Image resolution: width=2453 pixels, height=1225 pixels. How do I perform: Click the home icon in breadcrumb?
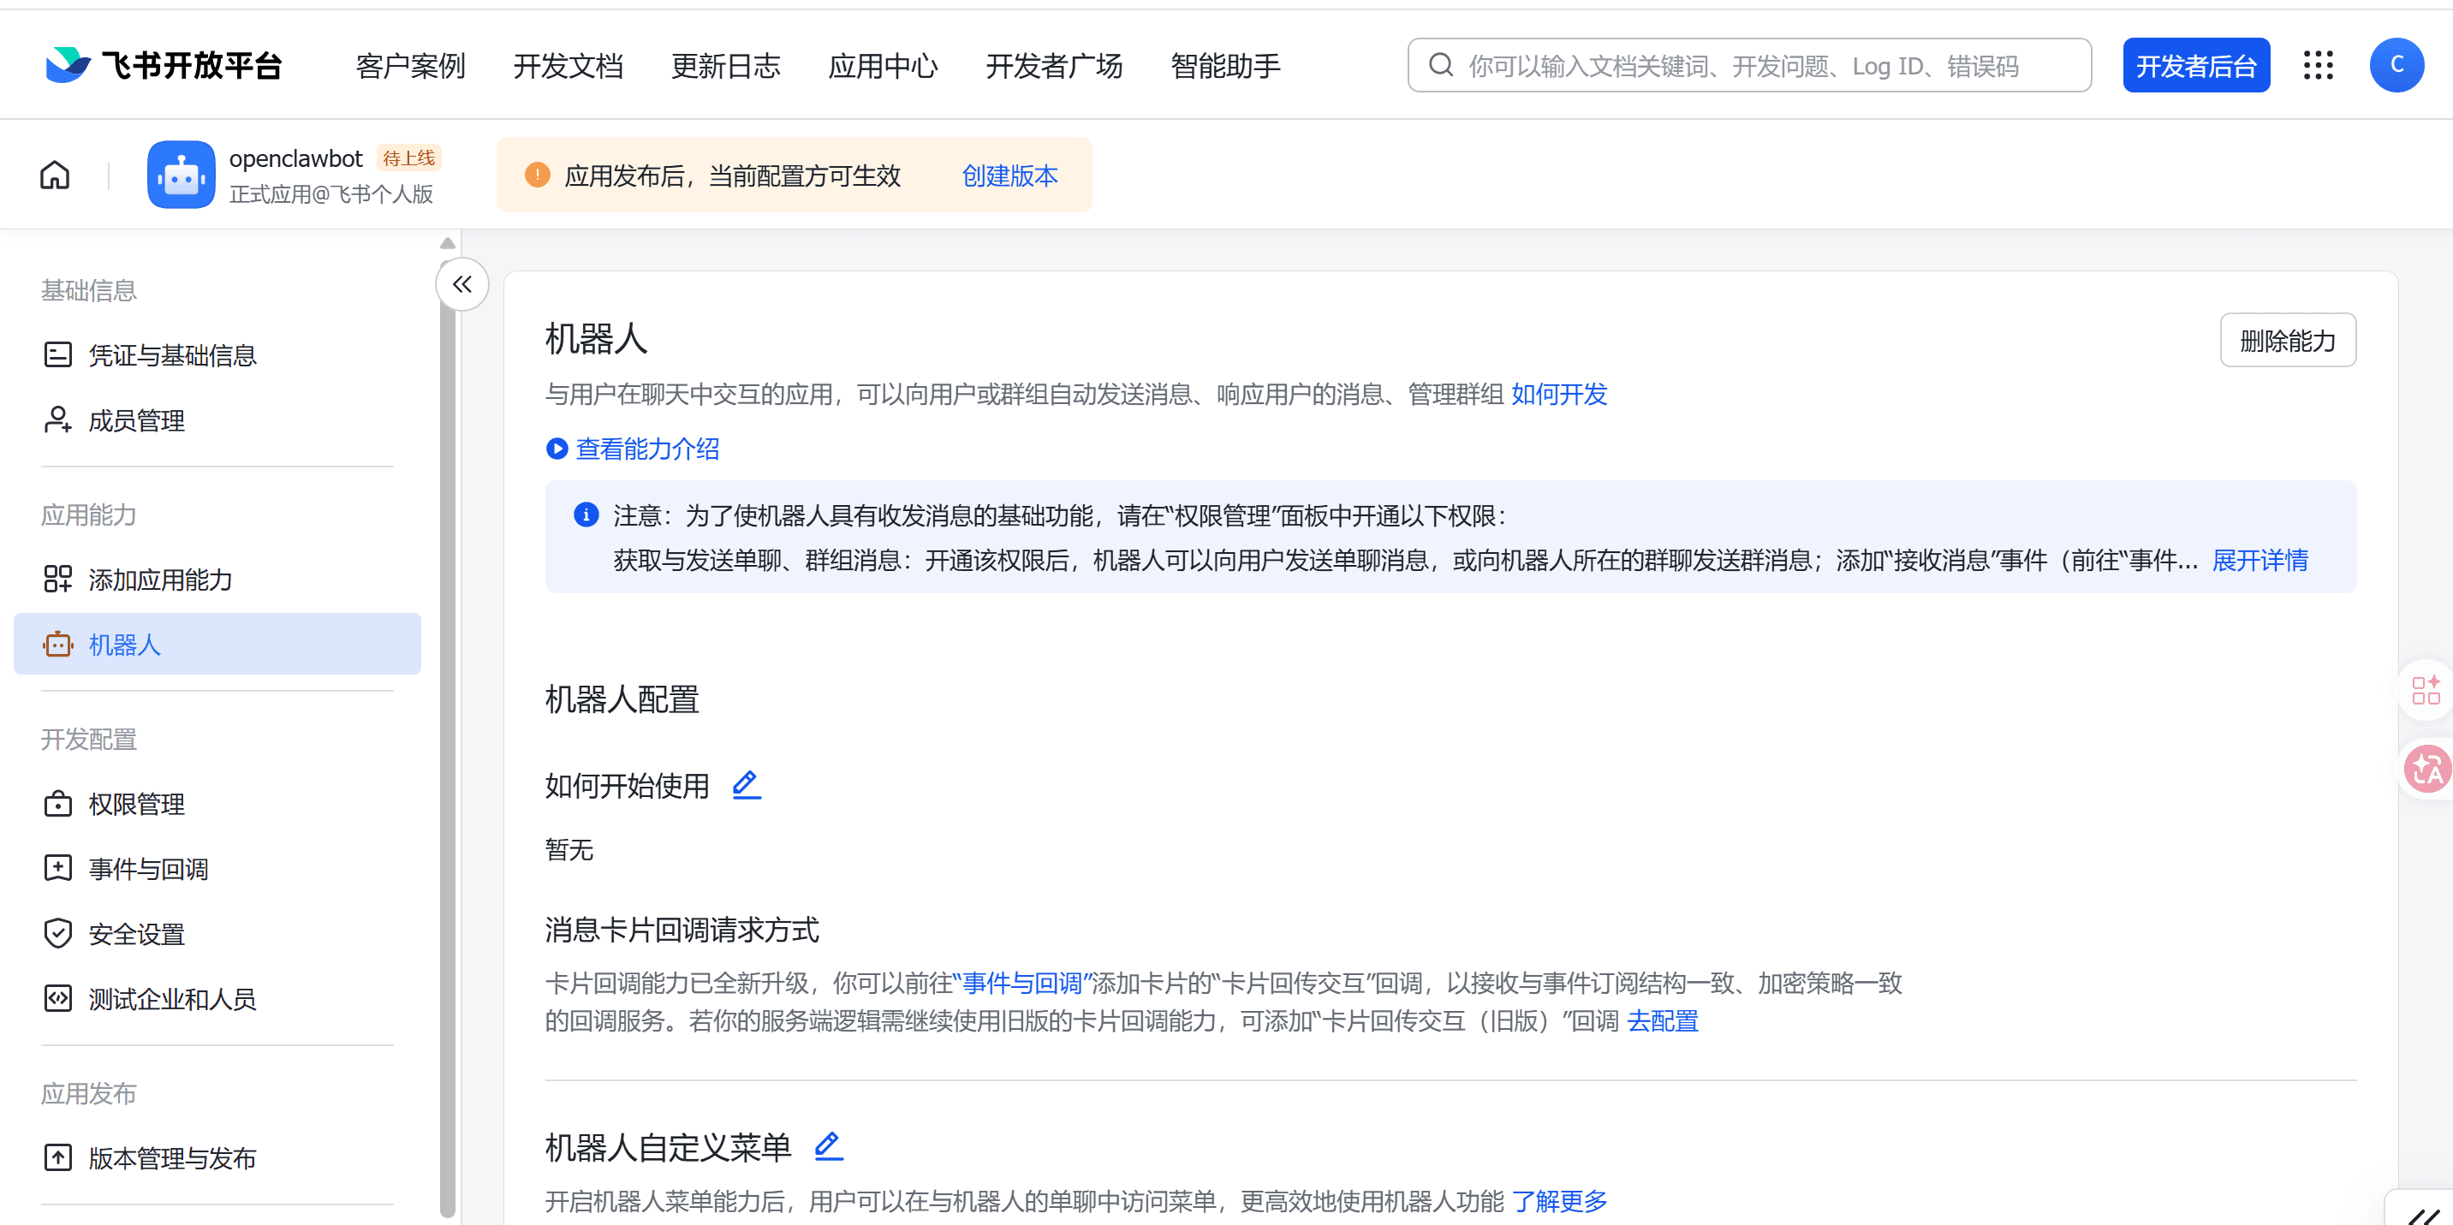56,175
